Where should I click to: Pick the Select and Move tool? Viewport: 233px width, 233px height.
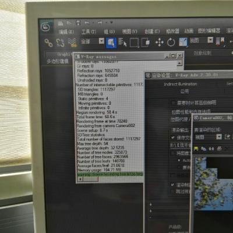(x=159, y=43)
